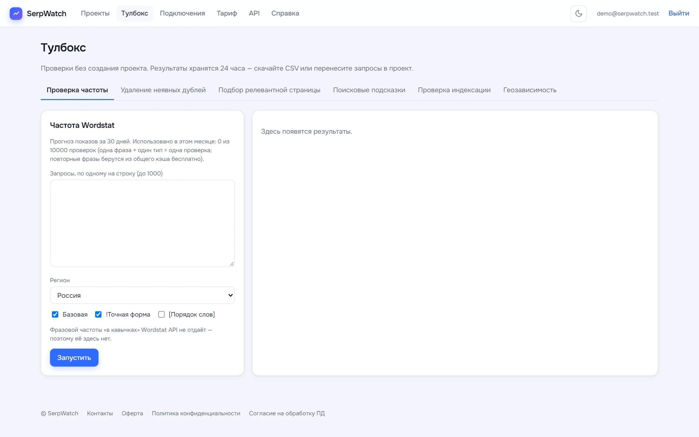Open the Оферта footer link
699x437 pixels.
[x=132, y=413]
